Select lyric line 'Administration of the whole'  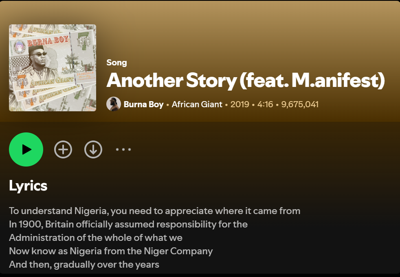[96, 238]
